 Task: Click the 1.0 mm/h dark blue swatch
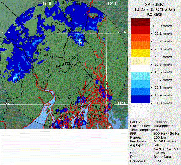click(x=140, y=99)
